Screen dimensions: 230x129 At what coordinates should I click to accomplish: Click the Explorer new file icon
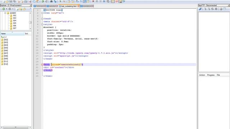[17, 9]
